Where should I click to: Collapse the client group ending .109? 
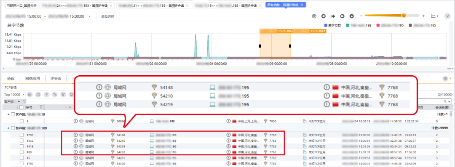tap(9, 128)
